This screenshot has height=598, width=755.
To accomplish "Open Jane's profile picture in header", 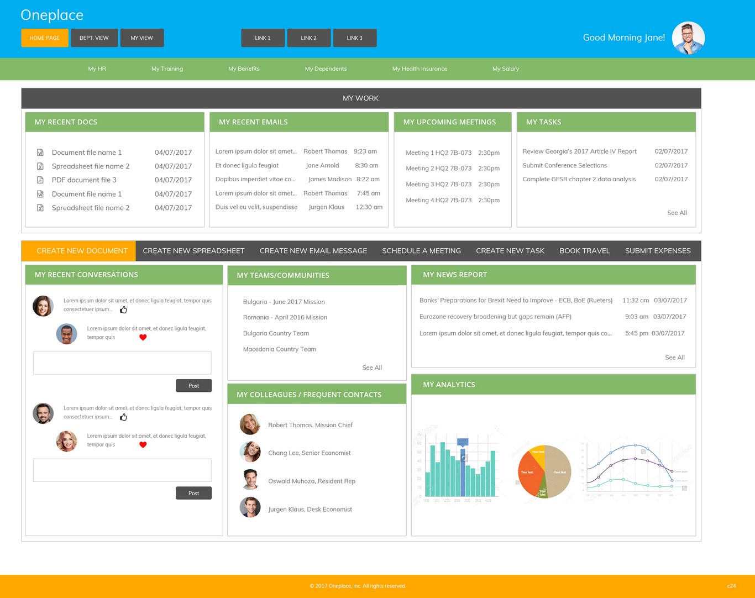I will click(688, 38).
